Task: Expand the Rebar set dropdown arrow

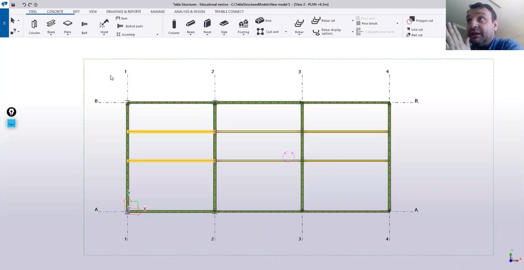Action: [x=352, y=21]
